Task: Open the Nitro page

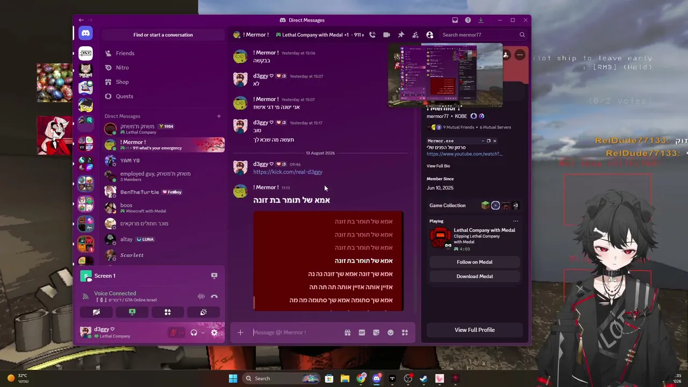Action: click(x=163, y=68)
